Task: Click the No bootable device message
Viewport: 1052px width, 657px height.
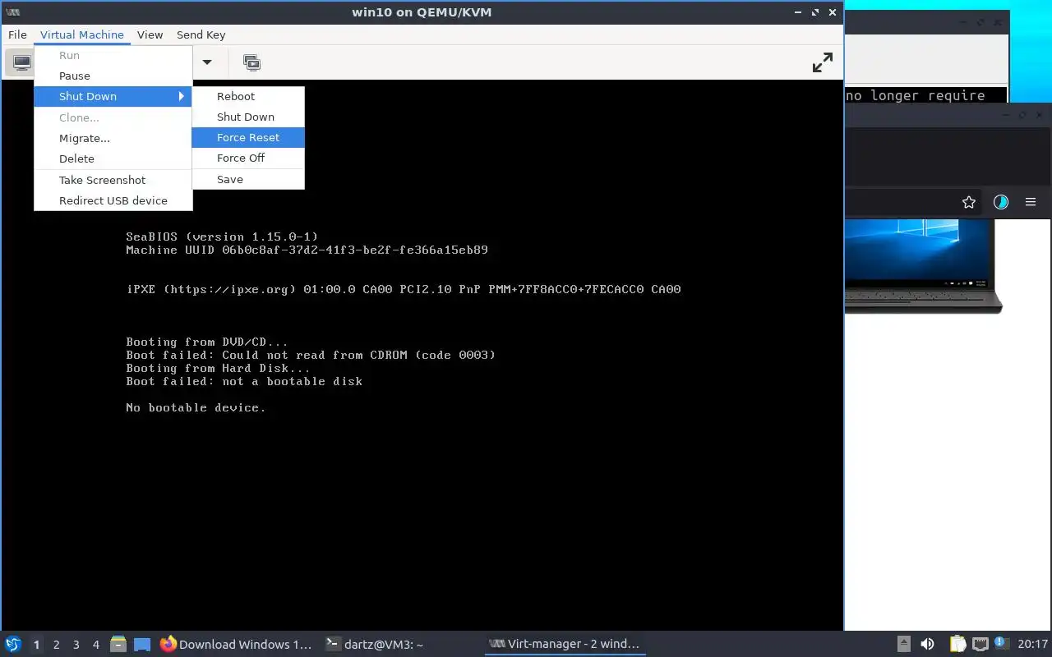Action: pyautogui.click(x=196, y=407)
